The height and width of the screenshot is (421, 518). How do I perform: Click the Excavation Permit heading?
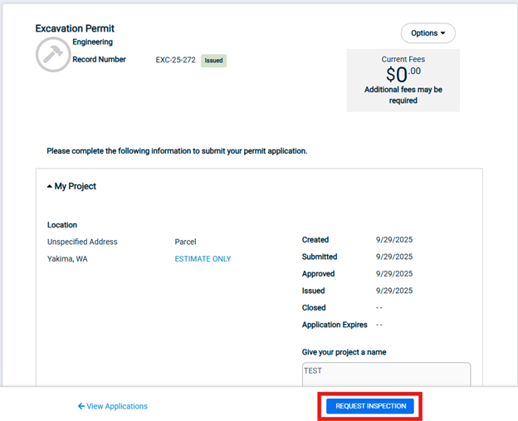click(76, 28)
